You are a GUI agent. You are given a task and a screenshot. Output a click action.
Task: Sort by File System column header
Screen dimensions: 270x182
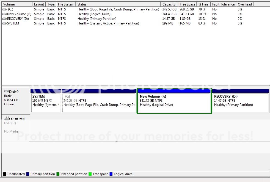click(66, 4)
